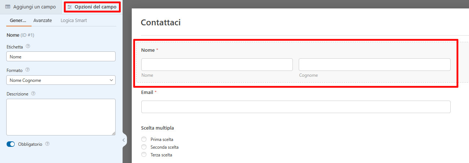Click the Cognome input in the form preview
The height and width of the screenshot is (163, 469).
tap(374, 65)
